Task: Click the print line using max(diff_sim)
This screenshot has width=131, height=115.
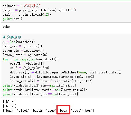Action: click(39, 85)
